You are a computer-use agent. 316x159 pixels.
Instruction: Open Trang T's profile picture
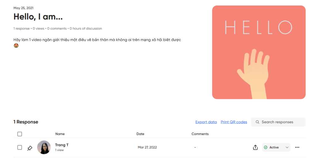click(44, 148)
